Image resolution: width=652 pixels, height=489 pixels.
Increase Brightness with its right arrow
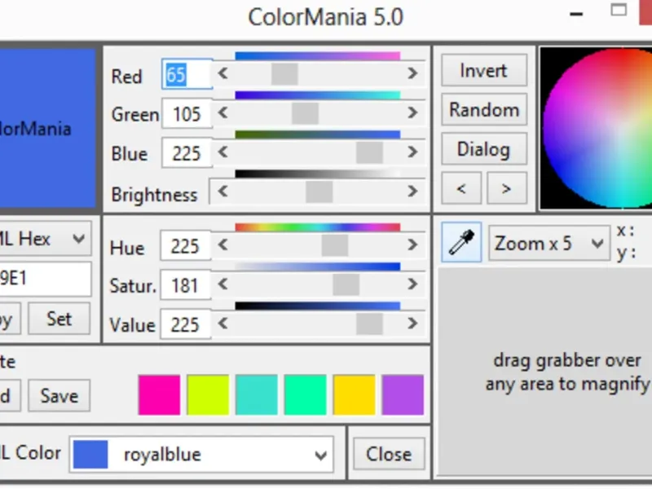click(x=412, y=192)
